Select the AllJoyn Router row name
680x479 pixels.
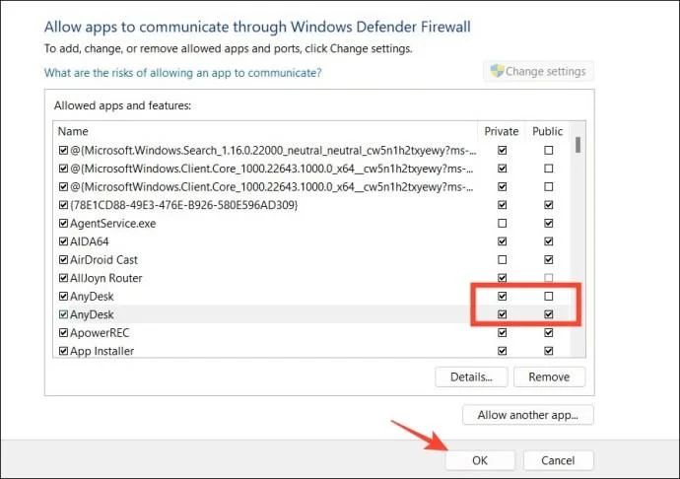(106, 278)
